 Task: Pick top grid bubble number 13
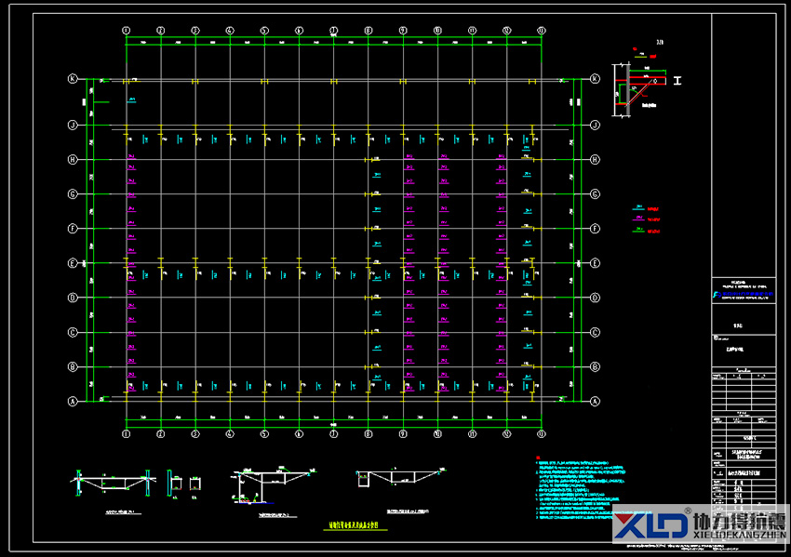pyautogui.click(x=542, y=31)
